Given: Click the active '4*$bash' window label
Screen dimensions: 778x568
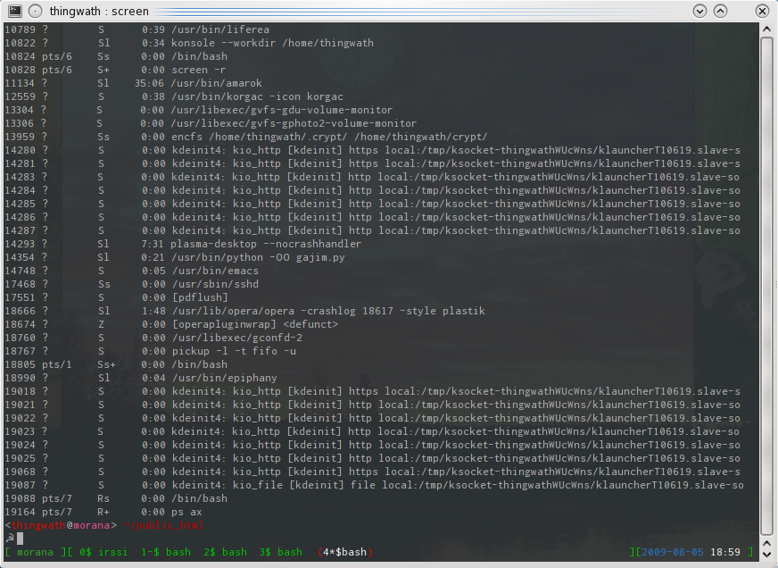Looking at the screenshot, I should pos(344,552).
